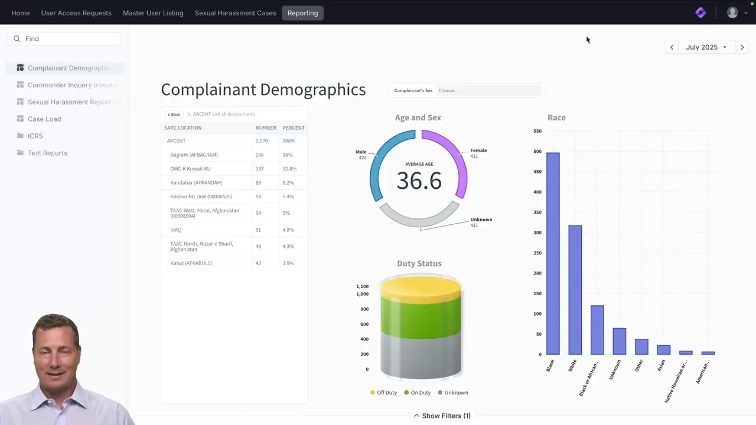Image resolution: width=756 pixels, height=425 pixels.
Task: Sort by PERCENT column header
Action: click(x=294, y=127)
